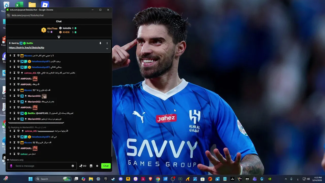Show hidden system tray icons
The height and width of the screenshot is (183, 325).
pos(286,179)
